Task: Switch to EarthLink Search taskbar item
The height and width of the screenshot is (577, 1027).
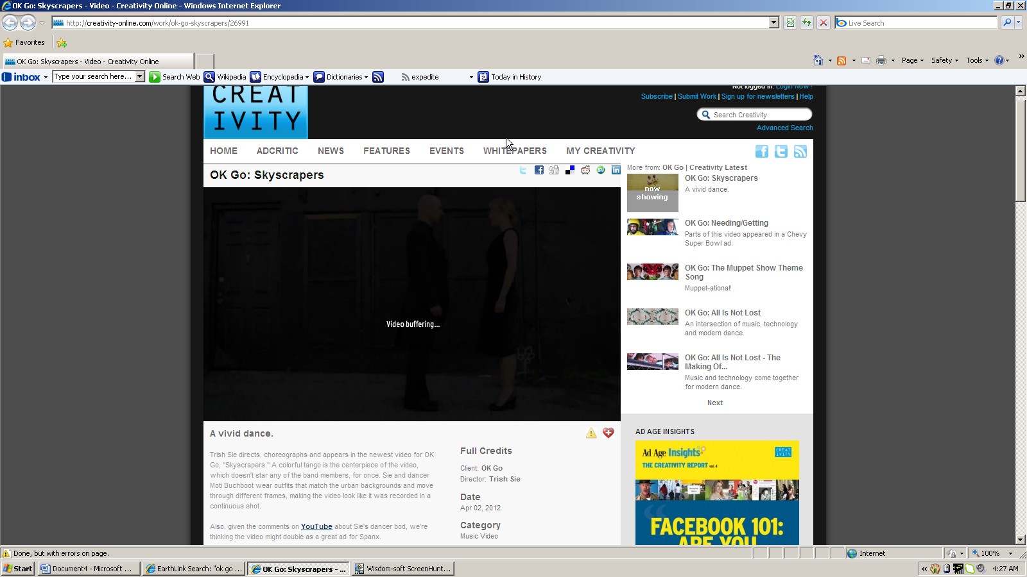Action: tap(194, 569)
